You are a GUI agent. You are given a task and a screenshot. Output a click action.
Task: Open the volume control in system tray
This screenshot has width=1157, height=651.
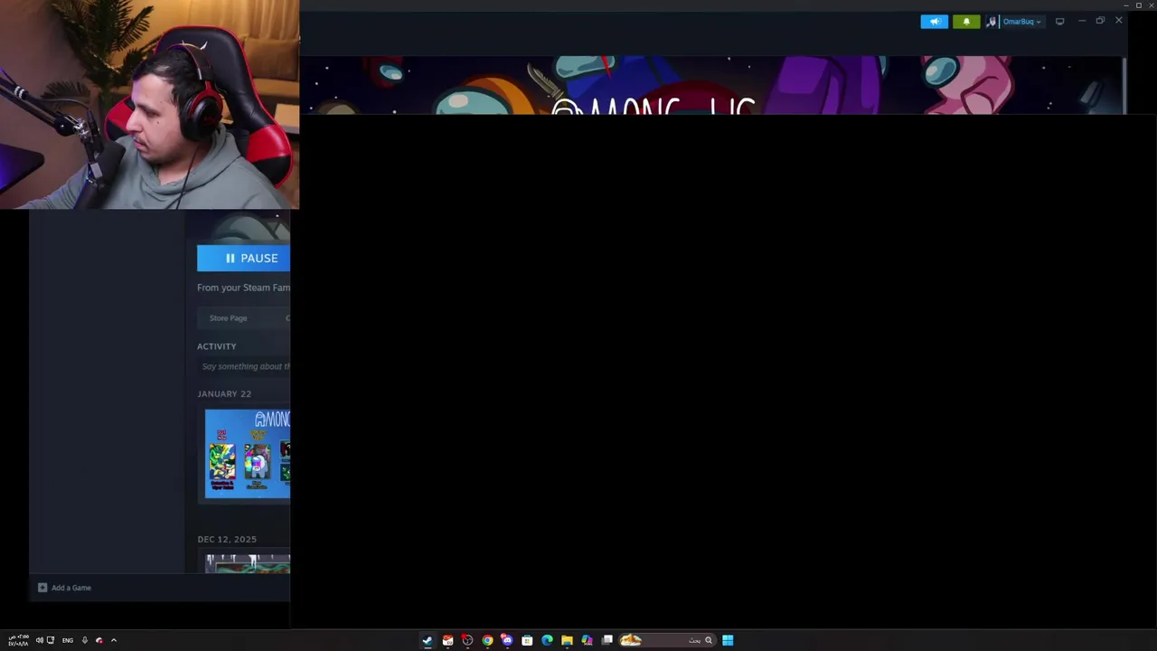(40, 640)
